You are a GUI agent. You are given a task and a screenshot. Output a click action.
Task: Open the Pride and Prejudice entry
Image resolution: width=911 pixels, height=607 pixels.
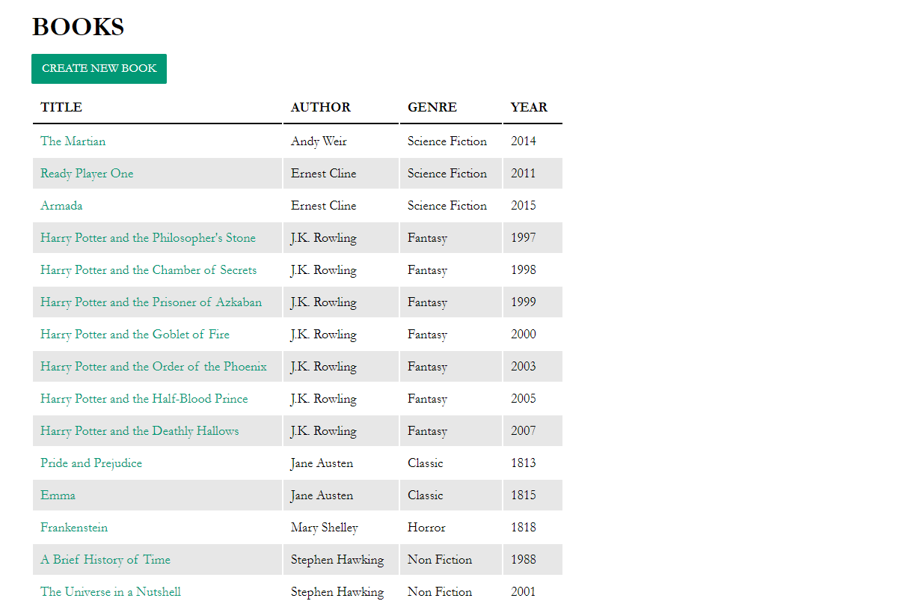point(91,463)
